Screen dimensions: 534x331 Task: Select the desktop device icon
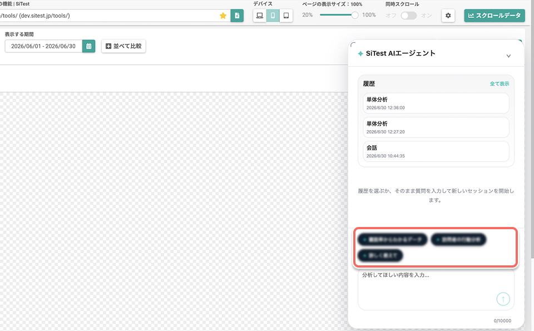pos(260,16)
